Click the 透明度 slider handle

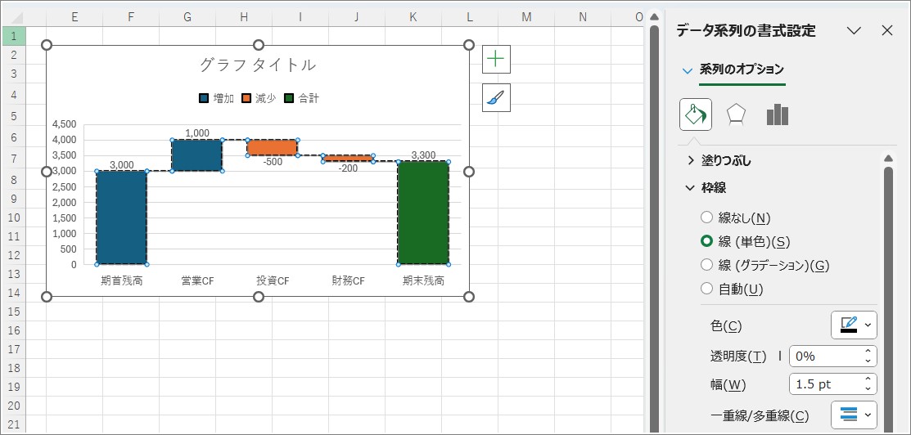[x=780, y=356]
